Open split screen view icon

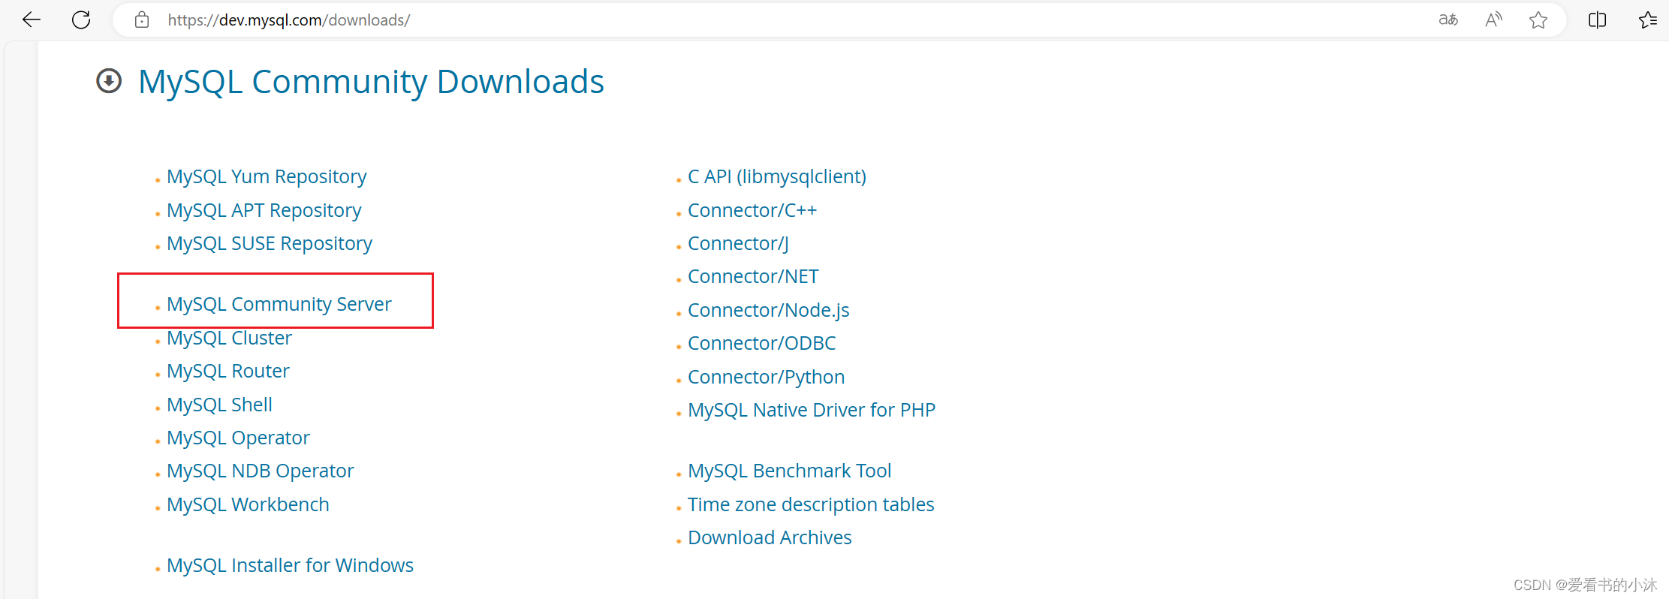coord(1598,20)
